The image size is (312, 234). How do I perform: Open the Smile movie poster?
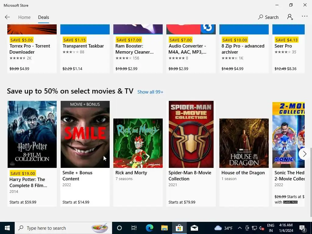(85, 134)
